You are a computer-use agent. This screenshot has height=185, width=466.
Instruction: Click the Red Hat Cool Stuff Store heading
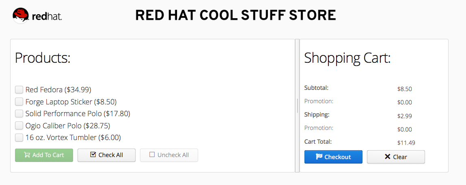pyautogui.click(x=235, y=16)
